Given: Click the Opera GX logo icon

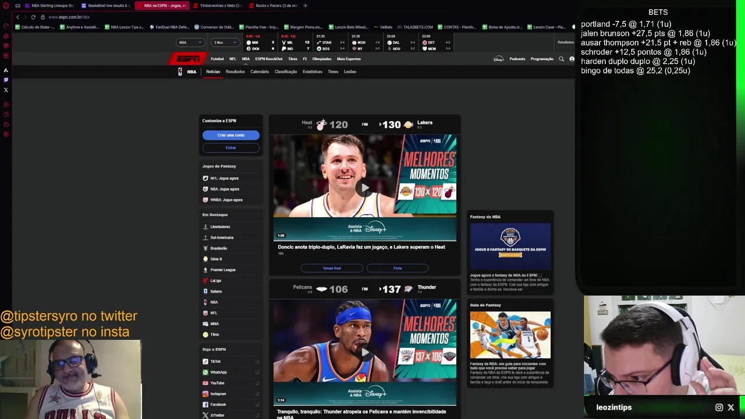Looking at the screenshot, I should point(6,5).
